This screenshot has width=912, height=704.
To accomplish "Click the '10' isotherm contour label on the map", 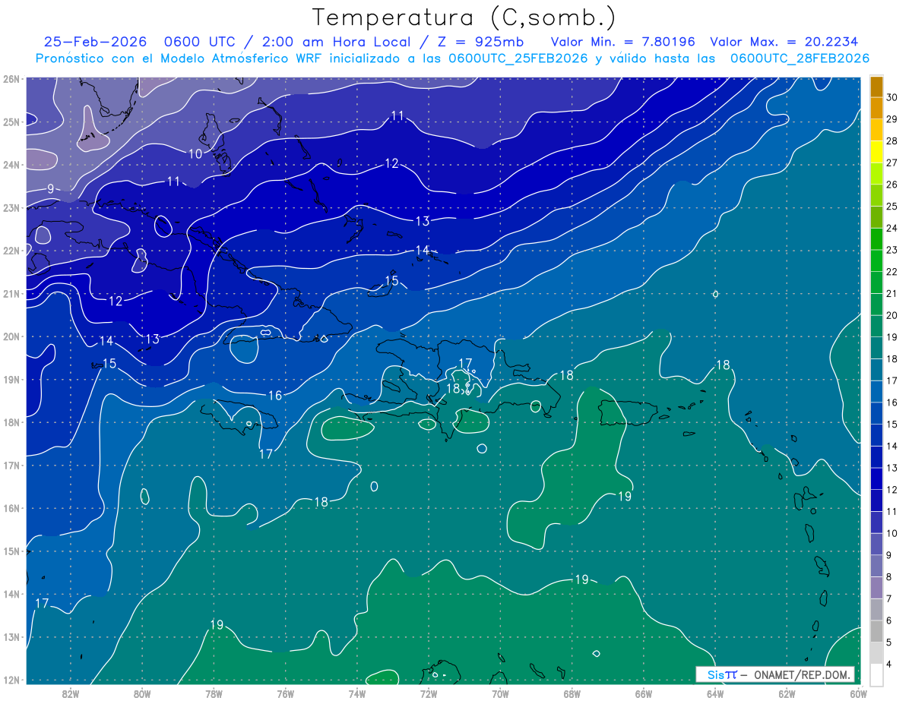I will 195,153.
